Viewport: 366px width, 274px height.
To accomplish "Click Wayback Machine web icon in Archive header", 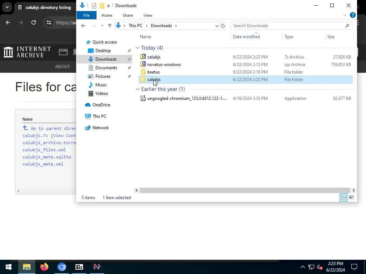I will pyautogui.click(x=63, y=52).
